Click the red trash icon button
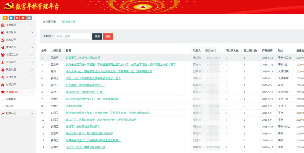Viewport: 304px width, 153px height. [x=17, y=18]
